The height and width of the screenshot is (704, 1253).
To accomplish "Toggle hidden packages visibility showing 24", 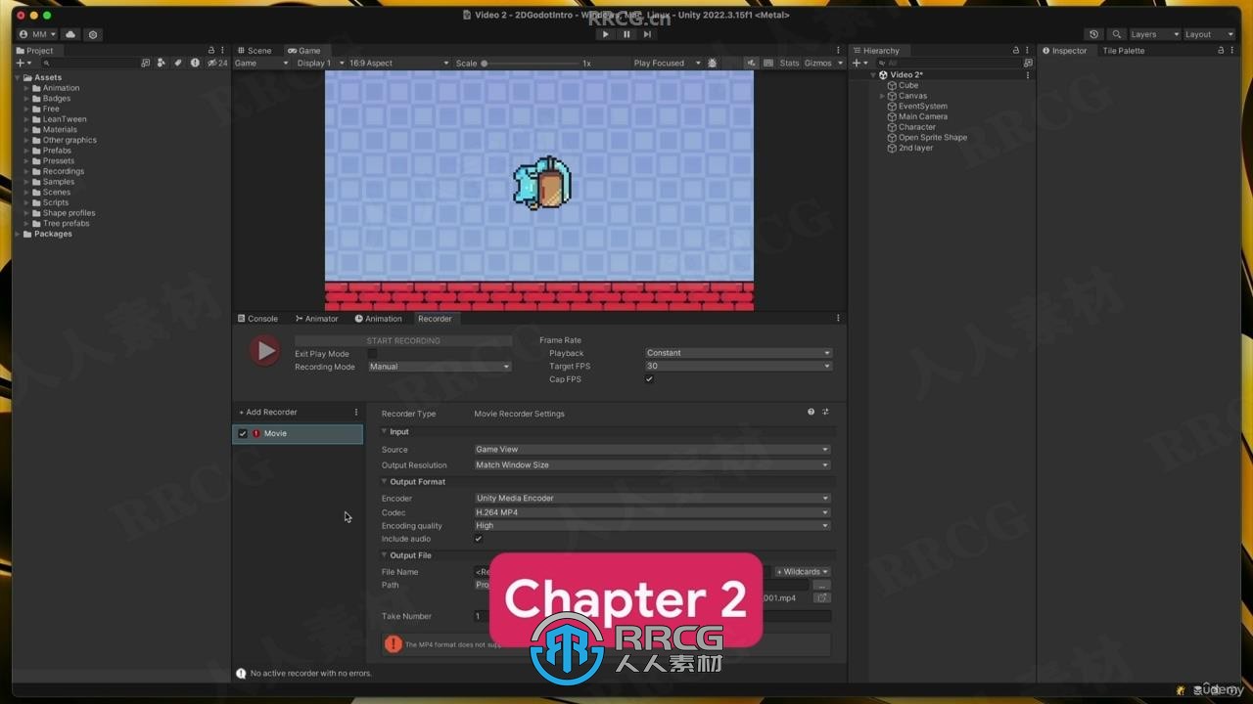I will tap(217, 63).
